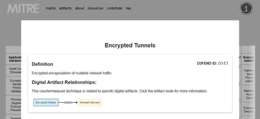Click the isolates relationship label
The height and width of the screenshot is (119, 260).
tap(68, 102)
